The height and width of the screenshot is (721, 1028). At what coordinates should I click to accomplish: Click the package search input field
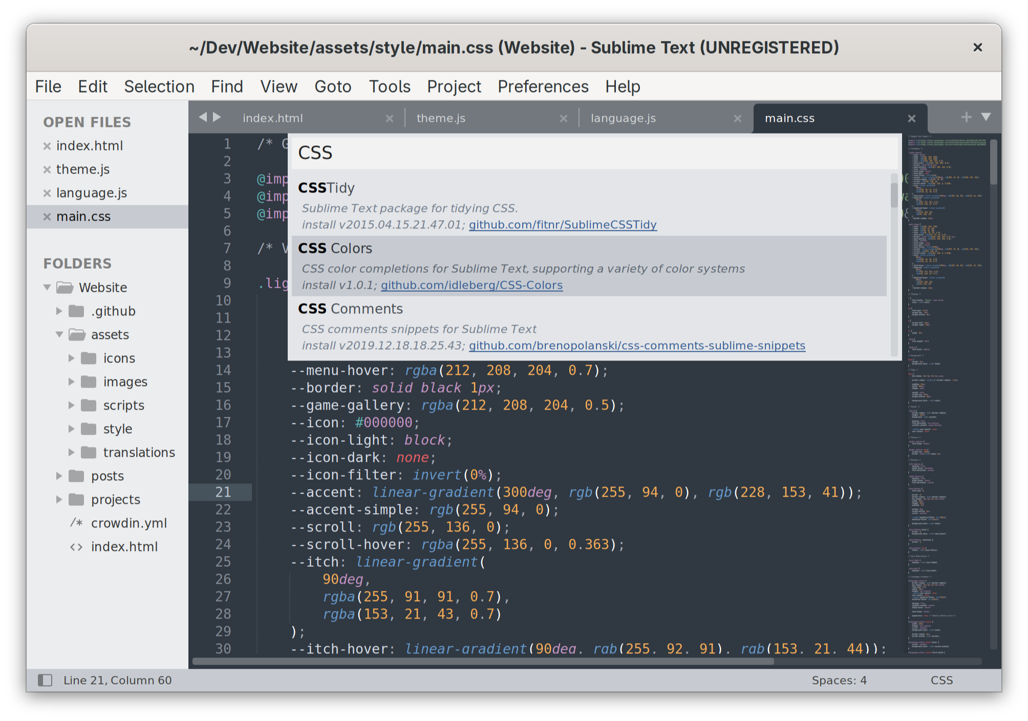[594, 153]
